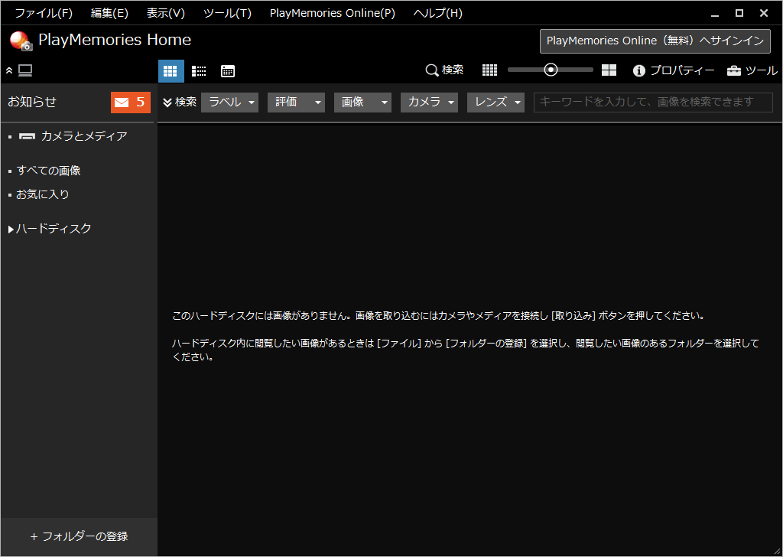Expand the ハードディスク tree node
The width and height of the screenshot is (783, 557).
point(11,230)
